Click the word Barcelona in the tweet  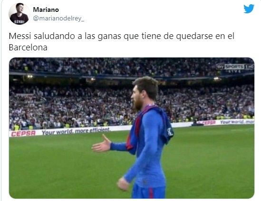28,48
